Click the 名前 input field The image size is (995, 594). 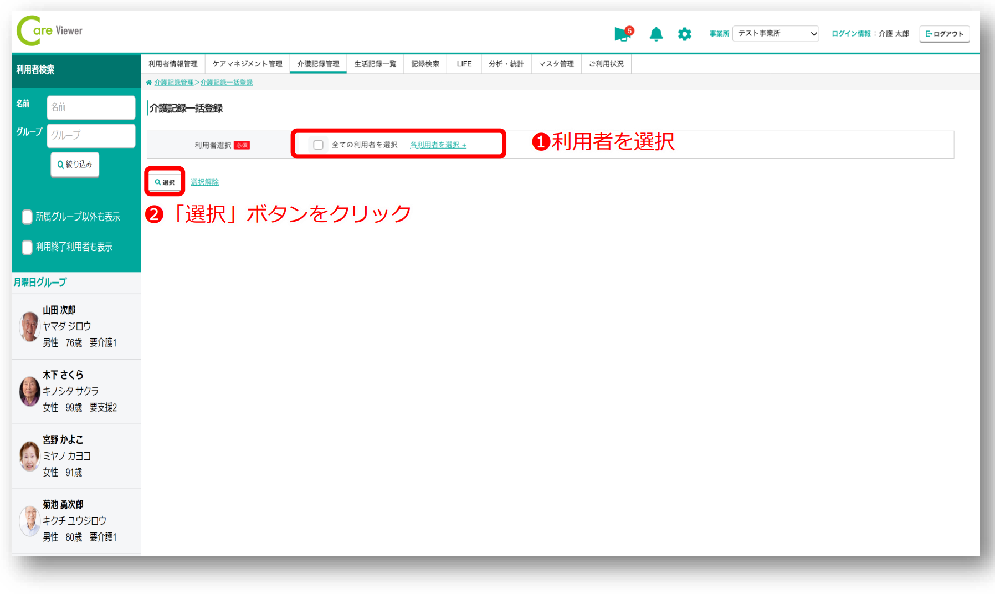click(91, 107)
